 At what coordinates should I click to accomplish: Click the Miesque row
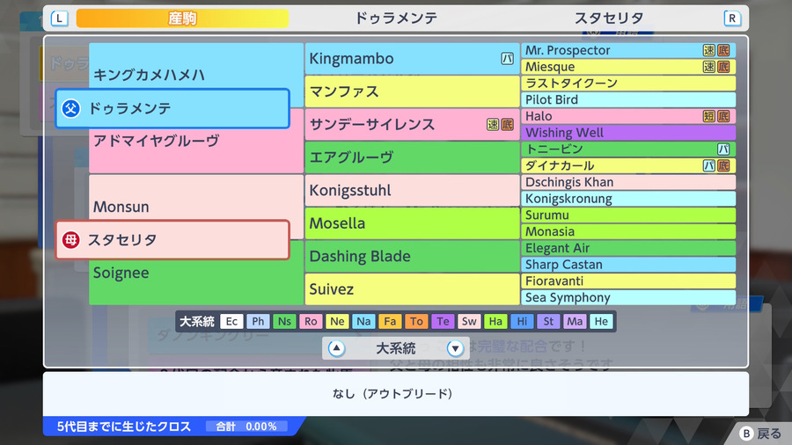[627, 67]
